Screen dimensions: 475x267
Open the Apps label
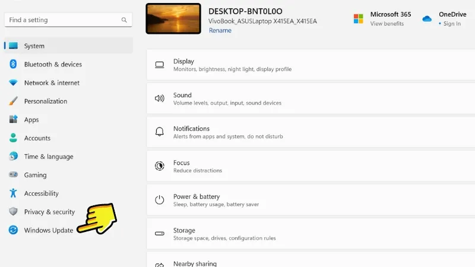tap(31, 120)
